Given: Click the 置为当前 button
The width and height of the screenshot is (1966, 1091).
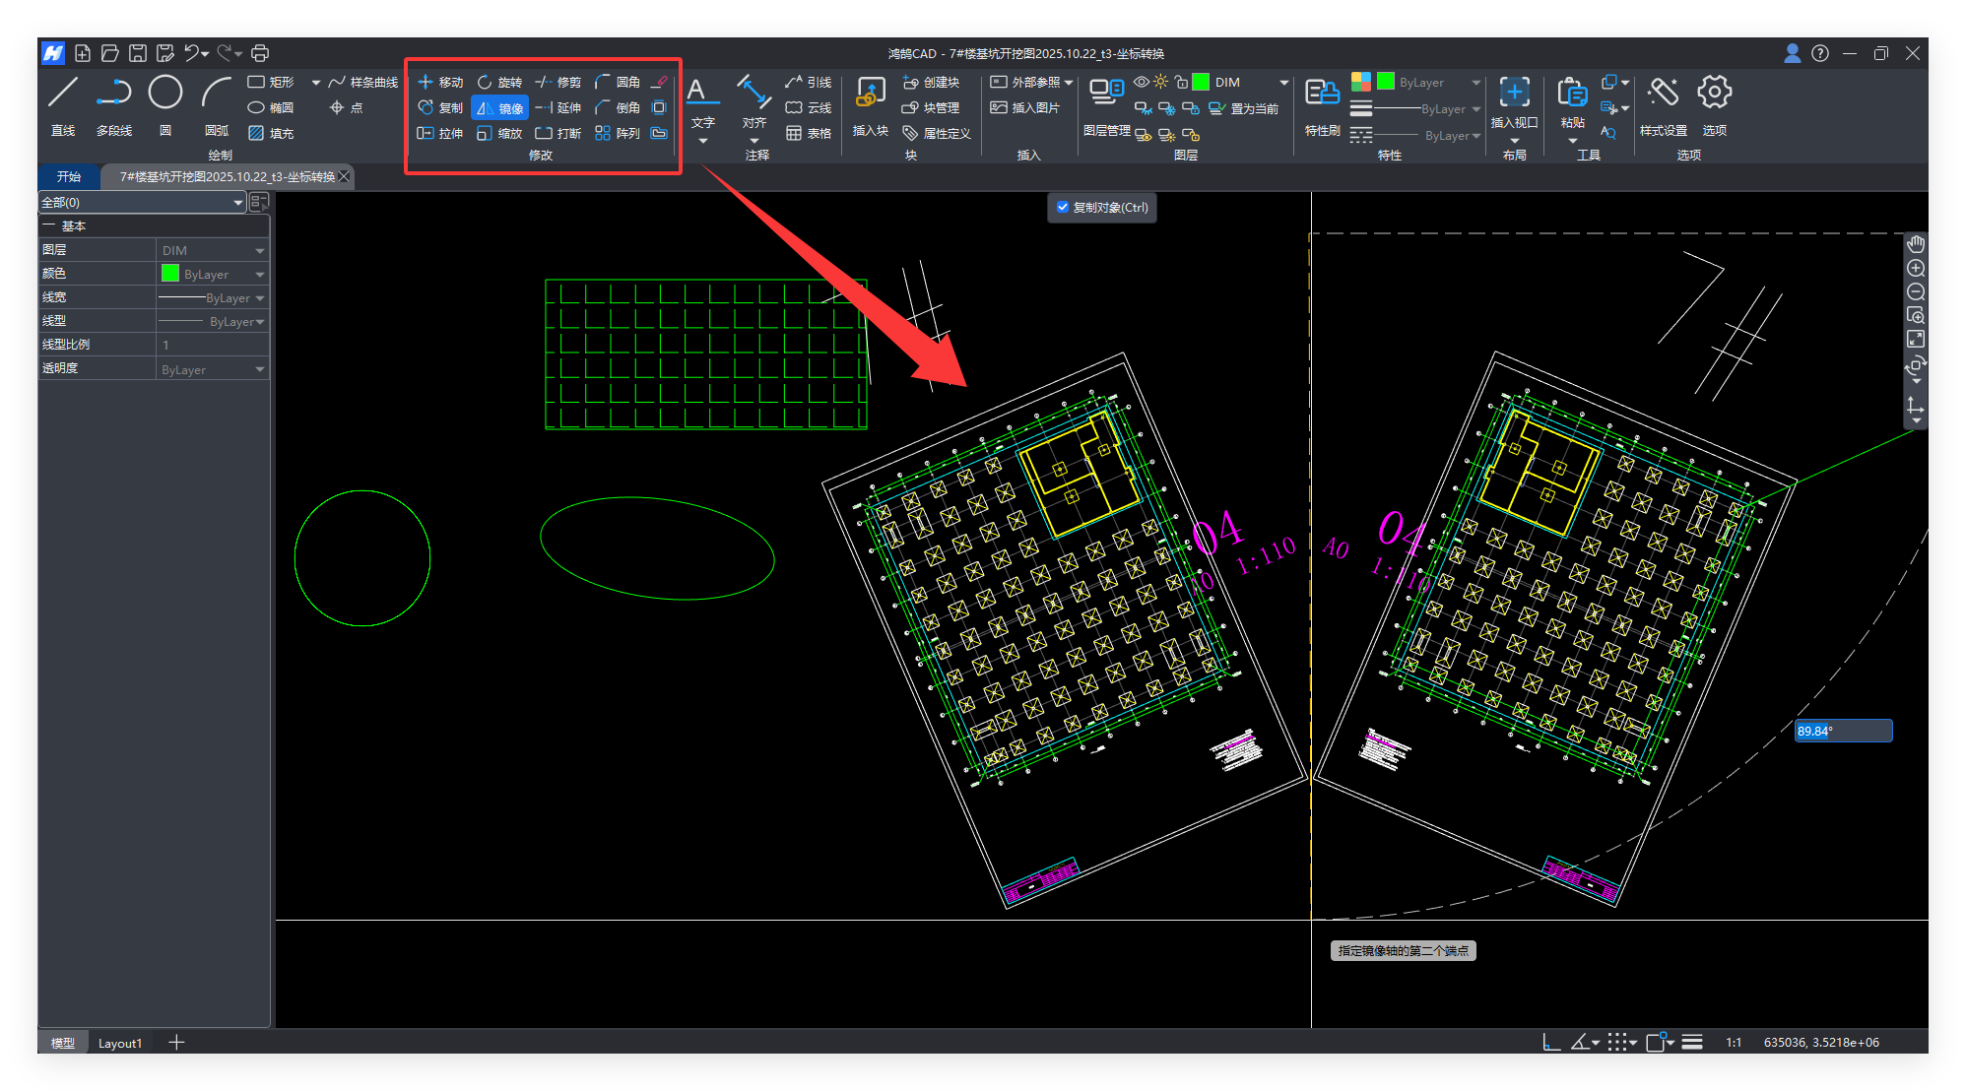Looking at the screenshot, I should pyautogui.click(x=1244, y=109).
